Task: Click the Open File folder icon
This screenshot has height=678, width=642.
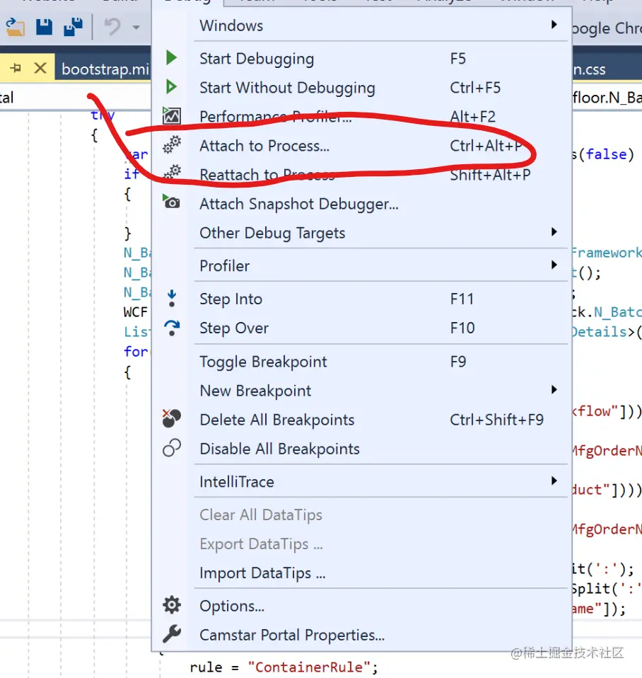Action: point(15,27)
